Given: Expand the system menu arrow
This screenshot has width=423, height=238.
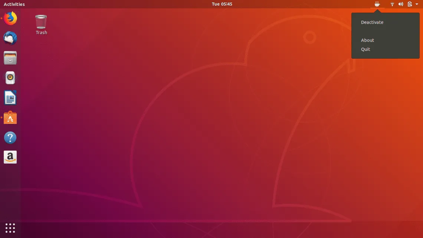Looking at the screenshot, I should click(x=417, y=4).
